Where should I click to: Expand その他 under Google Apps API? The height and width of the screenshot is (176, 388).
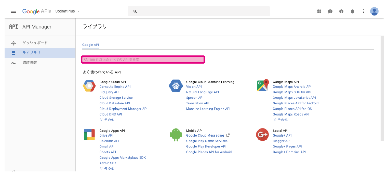107,169
